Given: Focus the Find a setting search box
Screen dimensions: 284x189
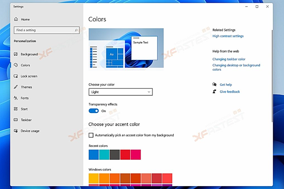Looking at the screenshot, I should (x=46, y=30).
